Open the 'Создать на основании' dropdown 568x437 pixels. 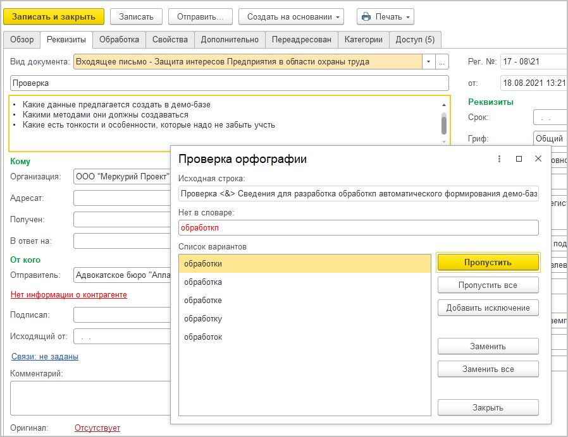292,16
